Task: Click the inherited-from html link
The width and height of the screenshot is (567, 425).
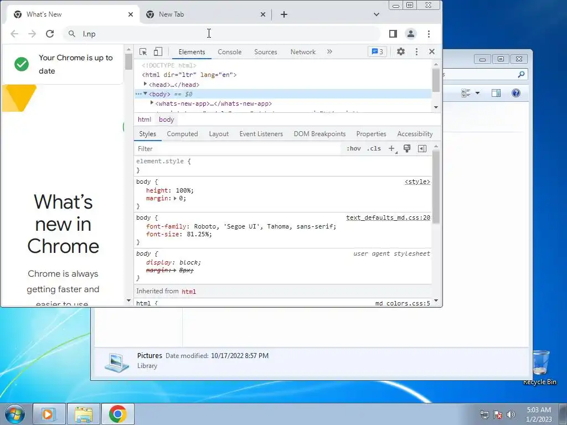Action: (188, 292)
